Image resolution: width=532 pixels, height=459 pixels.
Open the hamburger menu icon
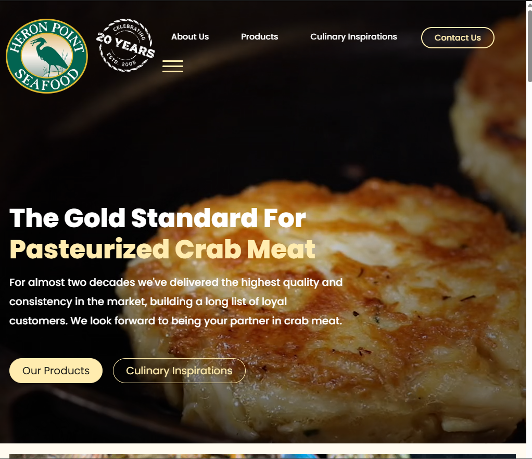[173, 66]
